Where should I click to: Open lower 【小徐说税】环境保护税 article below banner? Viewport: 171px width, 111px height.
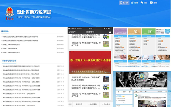[90, 87]
